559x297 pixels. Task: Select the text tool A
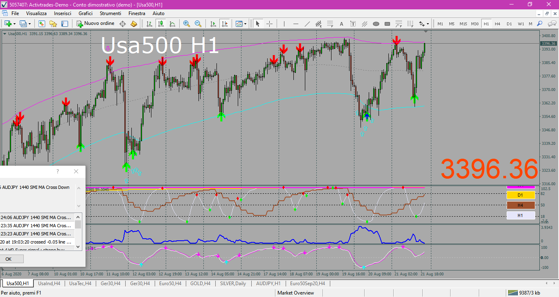coord(342,24)
